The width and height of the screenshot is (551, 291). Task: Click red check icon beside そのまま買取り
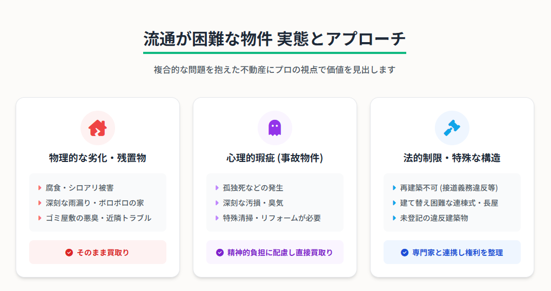(69, 252)
